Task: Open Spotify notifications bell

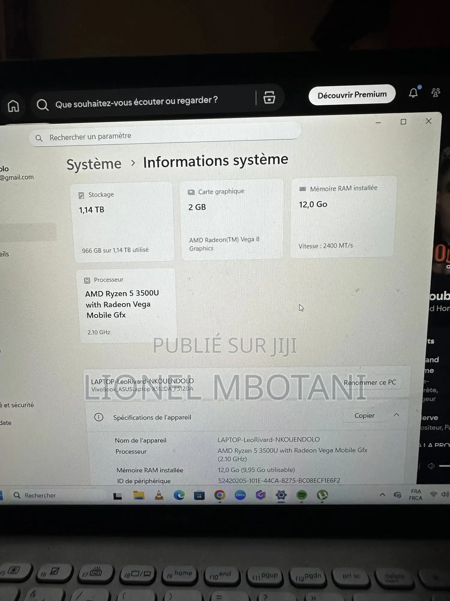Action: 413,93
